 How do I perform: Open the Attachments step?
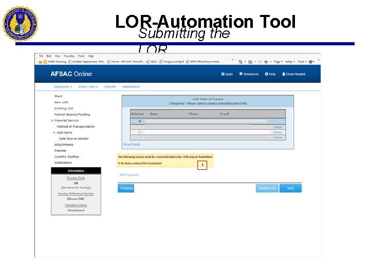click(64, 145)
